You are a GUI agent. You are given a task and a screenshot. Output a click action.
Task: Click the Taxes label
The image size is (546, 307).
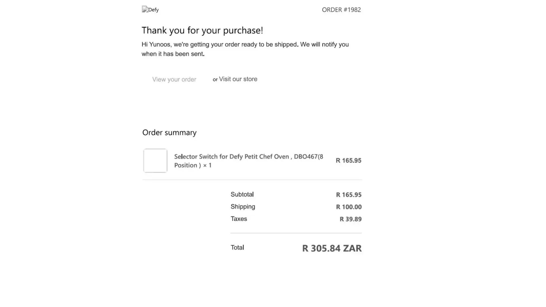pyautogui.click(x=239, y=219)
